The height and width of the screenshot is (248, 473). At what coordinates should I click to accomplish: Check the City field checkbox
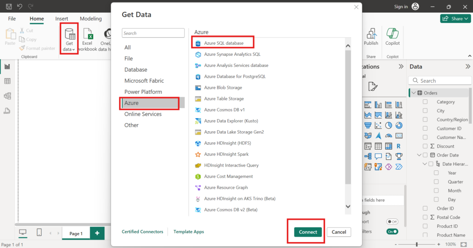[x=425, y=111]
